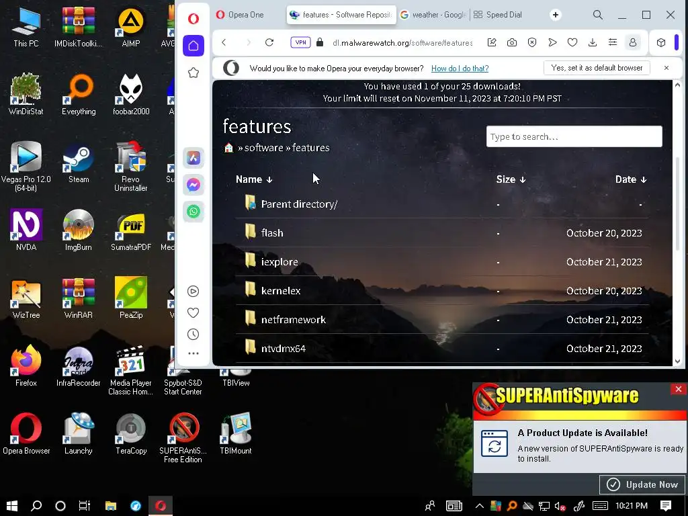Open the 'ntvdmx64' folder
Viewport: 688px width, 516px height.
coord(284,349)
